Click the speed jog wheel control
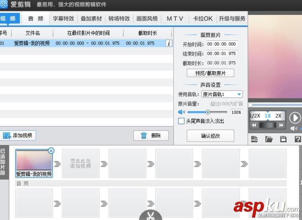This screenshot has width=302, height=220. click(268, 125)
